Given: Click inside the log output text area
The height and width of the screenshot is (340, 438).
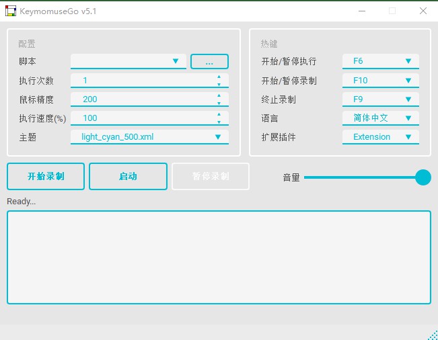Looking at the screenshot, I should [x=219, y=257].
